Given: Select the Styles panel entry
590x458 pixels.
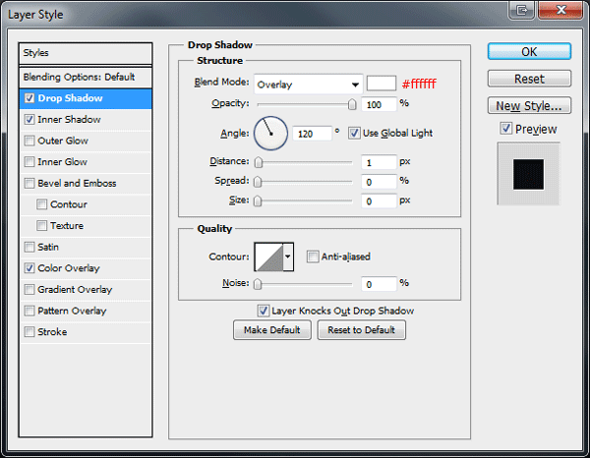Looking at the screenshot, I should (86, 53).
